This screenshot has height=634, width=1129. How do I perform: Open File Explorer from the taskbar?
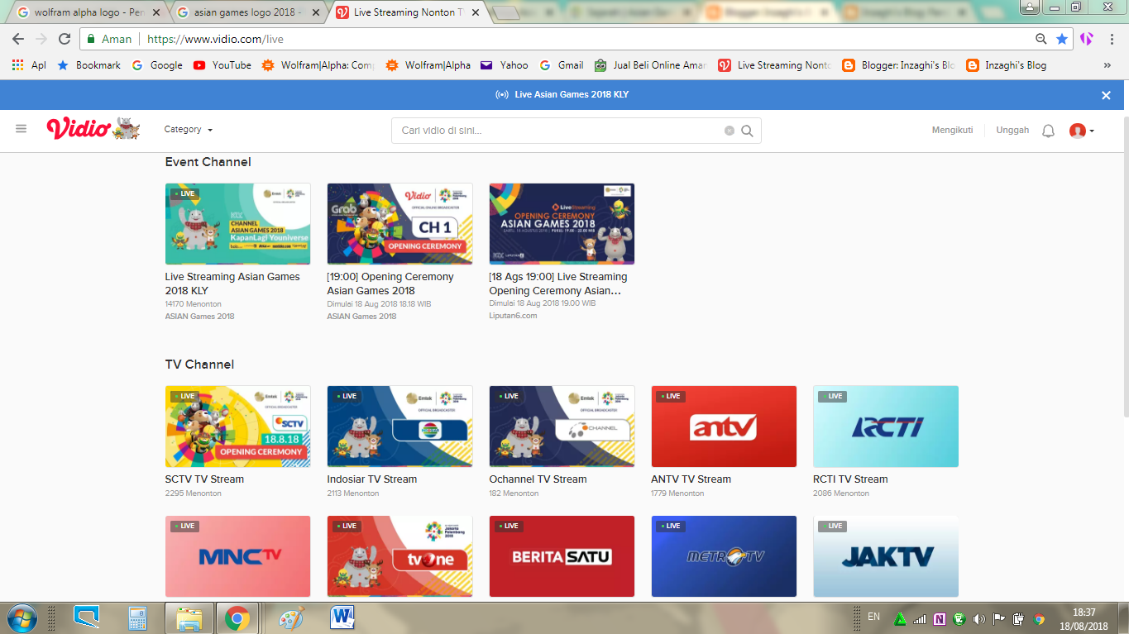(189, 618)
